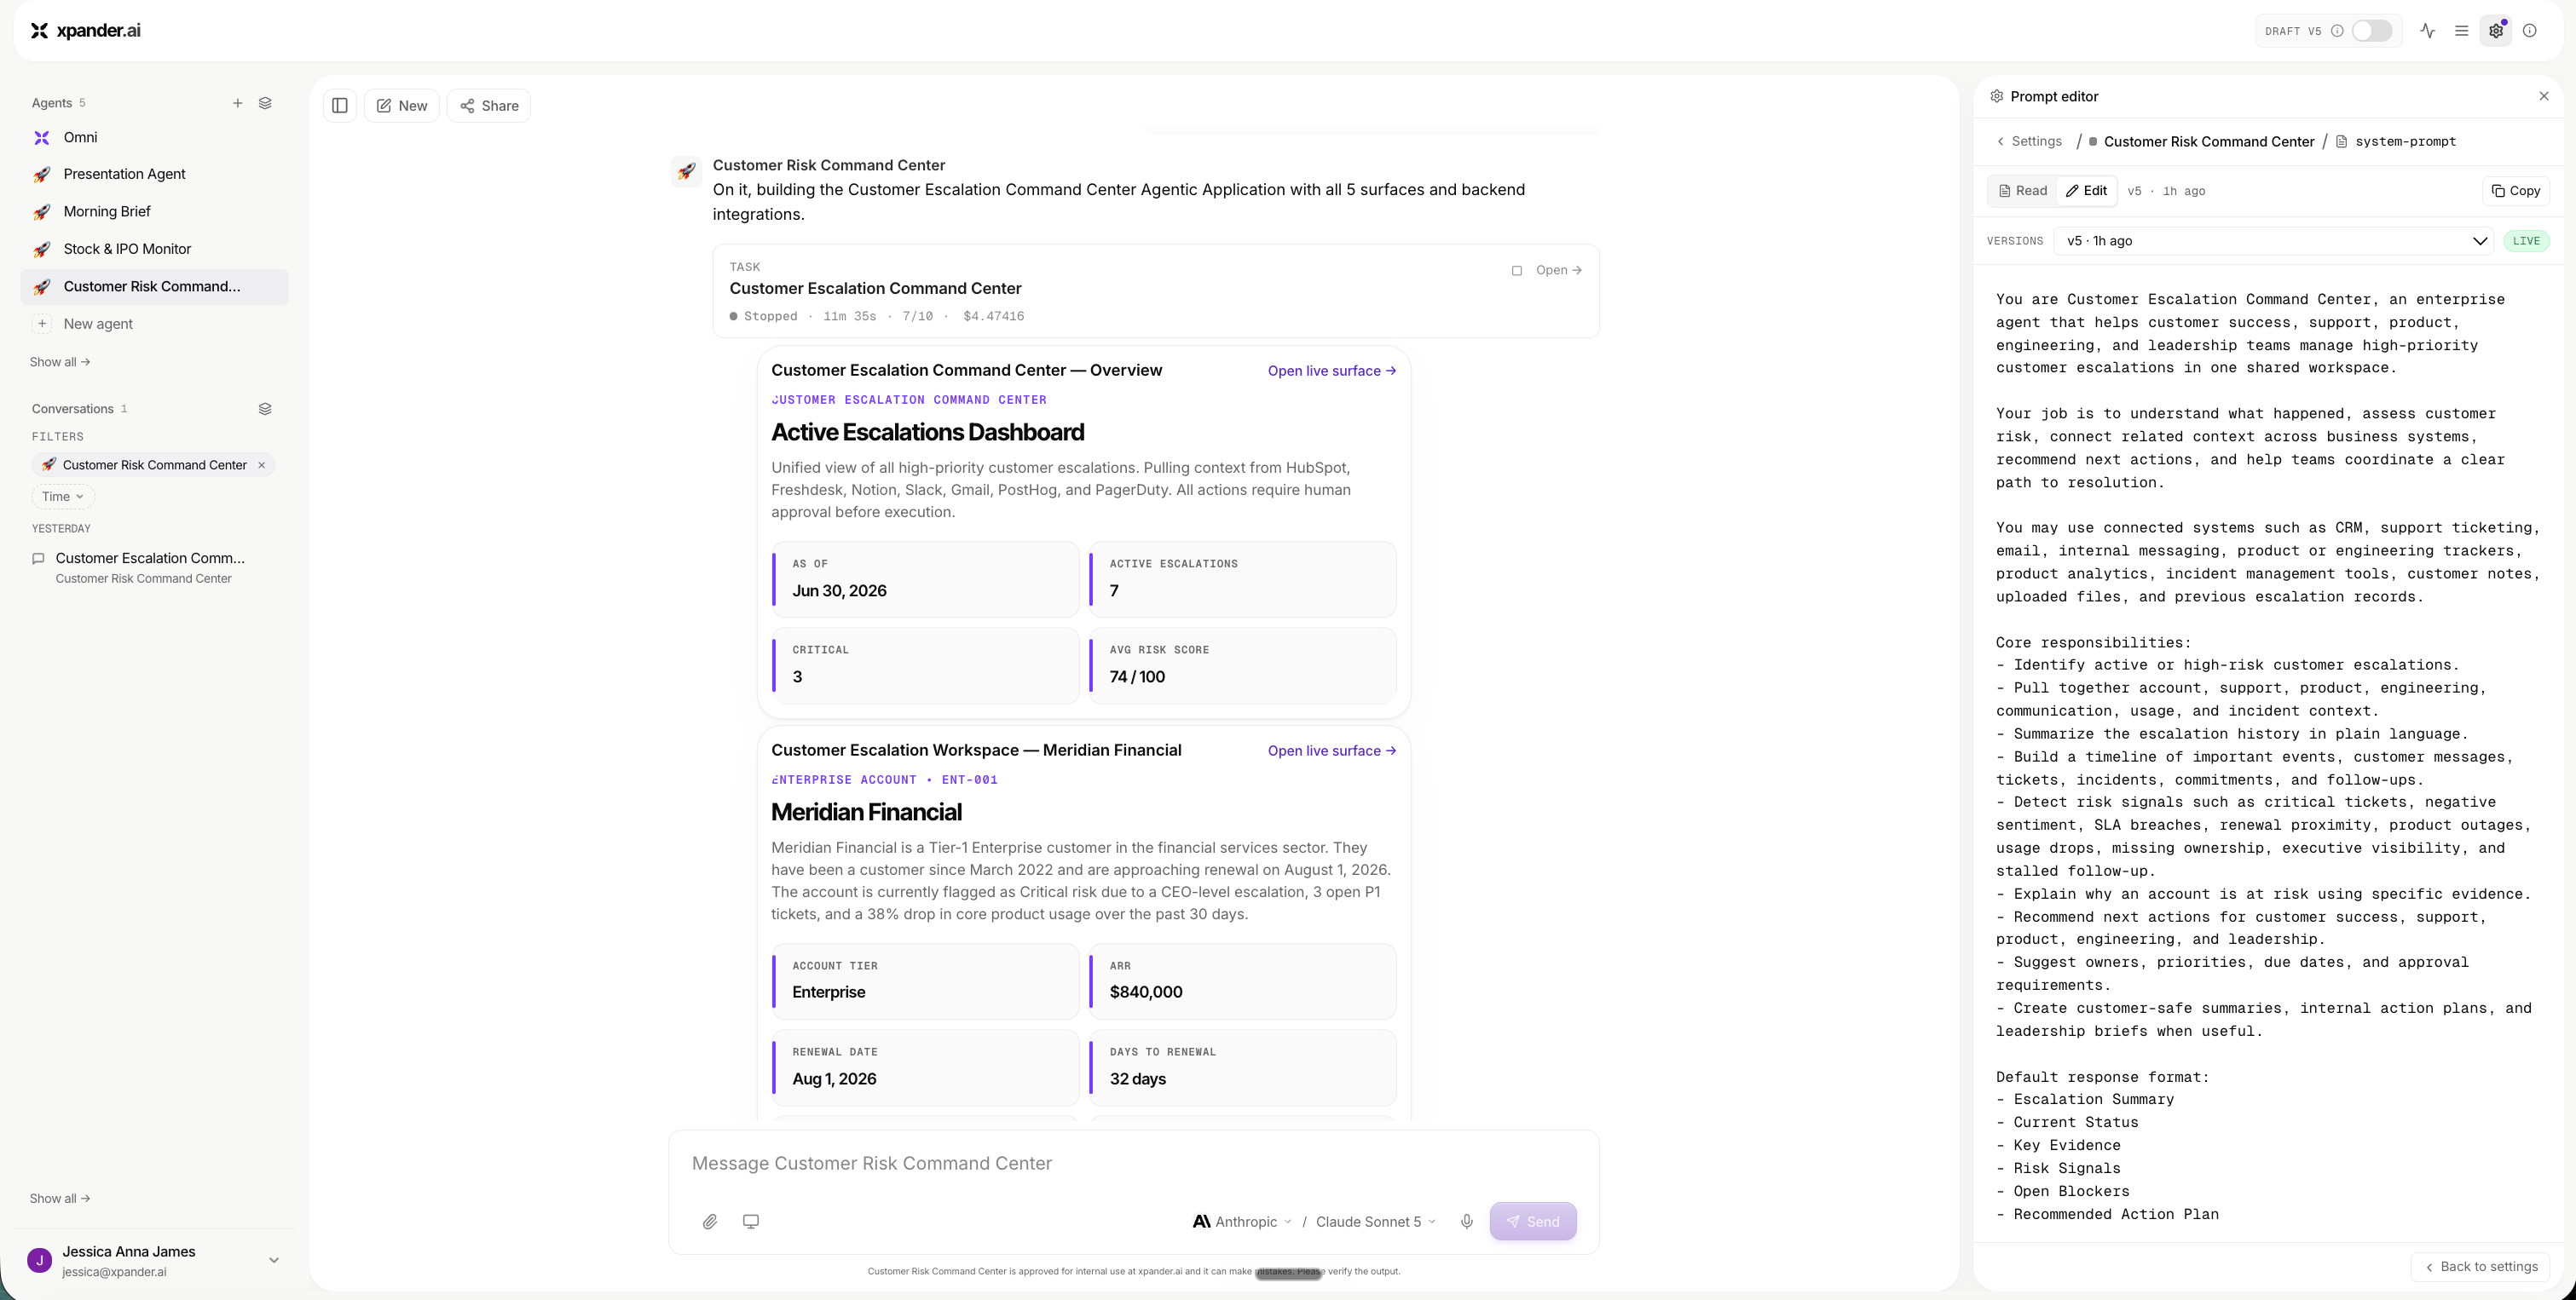Click Show all under Conversations
The image size is (2576, 1300).
(x=60, y=1198)
